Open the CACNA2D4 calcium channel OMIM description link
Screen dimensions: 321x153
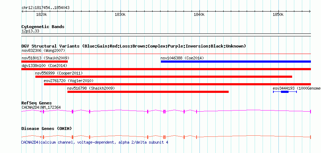click(94, 142)
